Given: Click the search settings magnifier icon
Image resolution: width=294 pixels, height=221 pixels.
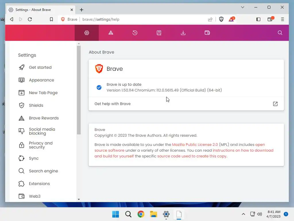Looking at the screenshot, I should click(280, 33).
